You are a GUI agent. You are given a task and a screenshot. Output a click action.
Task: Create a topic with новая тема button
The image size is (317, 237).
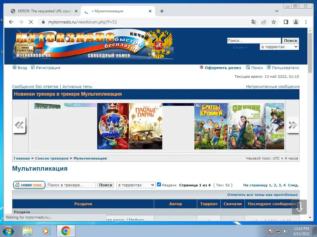coord(29,185)
